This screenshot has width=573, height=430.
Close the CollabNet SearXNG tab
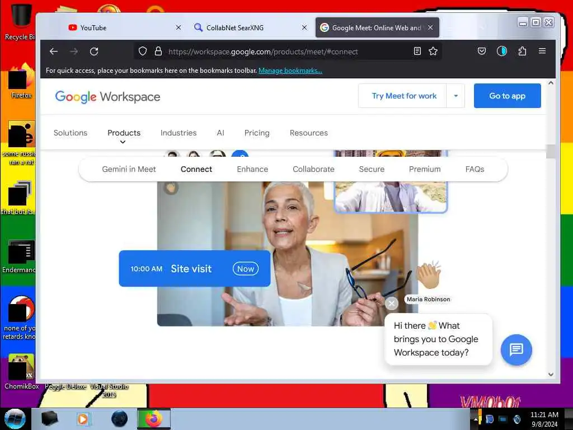304,27
